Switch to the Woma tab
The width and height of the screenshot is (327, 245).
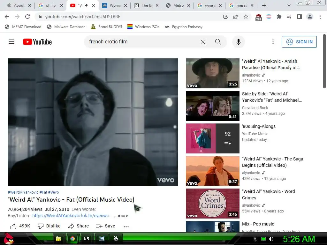[114, 5]
